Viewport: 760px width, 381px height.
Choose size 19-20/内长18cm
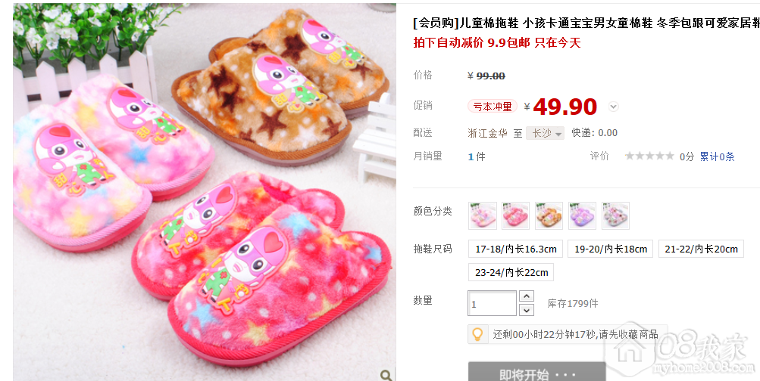[x=610, y=249]
